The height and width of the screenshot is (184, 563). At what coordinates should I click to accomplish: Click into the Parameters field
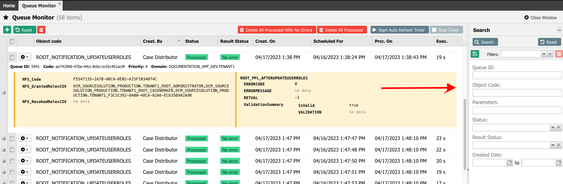(517, 110)
